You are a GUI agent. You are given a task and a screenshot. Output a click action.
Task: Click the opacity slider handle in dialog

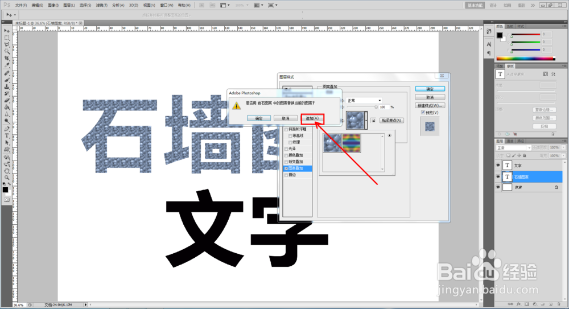pyautogui.click(x=376, y=107)
